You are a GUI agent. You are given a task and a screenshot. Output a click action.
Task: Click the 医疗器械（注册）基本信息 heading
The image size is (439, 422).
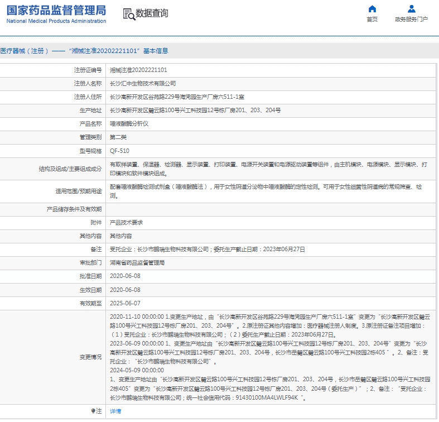pyautogui.click(x=84, y=51)
